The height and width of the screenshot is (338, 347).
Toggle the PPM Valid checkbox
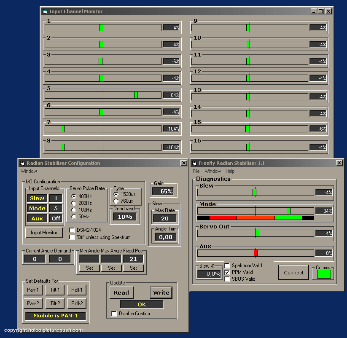[227, 272]
